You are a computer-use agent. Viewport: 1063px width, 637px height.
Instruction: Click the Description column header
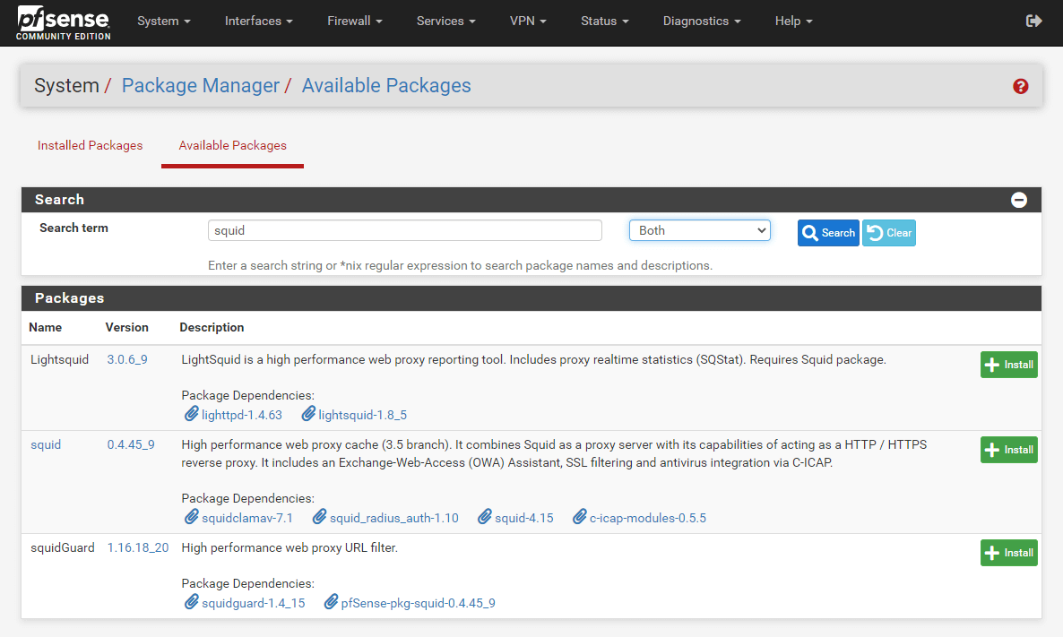(x=212, y=327)
